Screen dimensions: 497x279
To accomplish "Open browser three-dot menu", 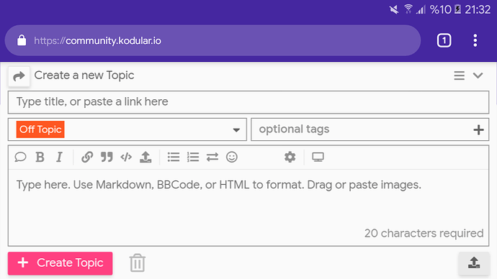I will pyautogui.click(x=475, y=40).
